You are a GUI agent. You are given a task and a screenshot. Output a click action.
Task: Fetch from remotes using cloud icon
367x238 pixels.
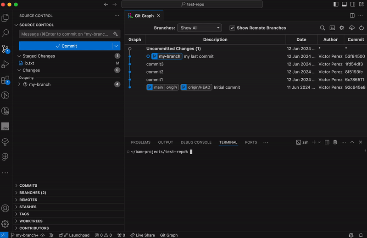coord(352,28)
